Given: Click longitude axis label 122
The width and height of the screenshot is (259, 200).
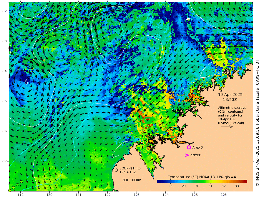Looking at the screenshot, I should (x=107, y=195).
